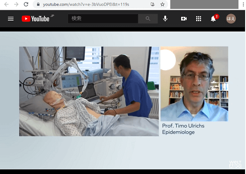Open the YouTube hamburger guide menu
The image size is (246, 174).
[x=11, y=19]
